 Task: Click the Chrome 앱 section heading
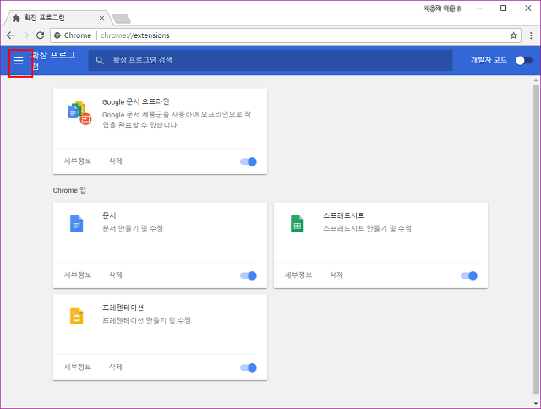(69, 190)
